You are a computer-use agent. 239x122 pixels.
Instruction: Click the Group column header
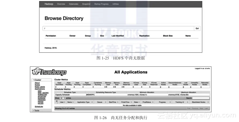[88, 36]
